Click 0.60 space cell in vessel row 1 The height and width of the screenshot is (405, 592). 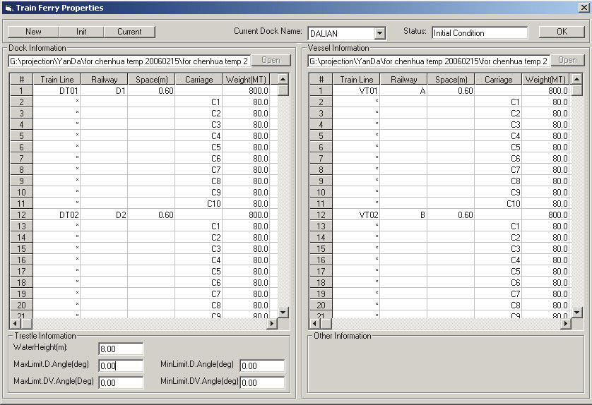coord(451,91)
